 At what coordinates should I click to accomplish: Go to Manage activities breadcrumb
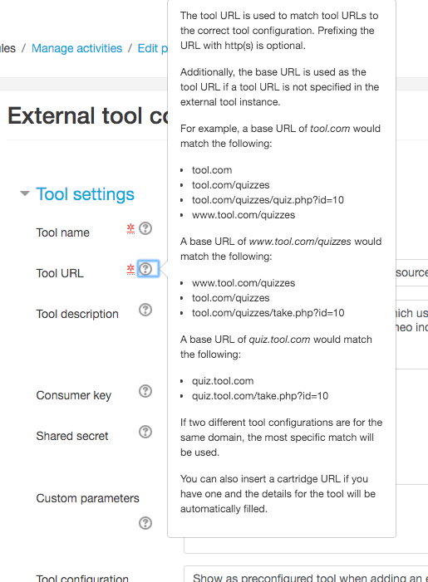[77, 48]
